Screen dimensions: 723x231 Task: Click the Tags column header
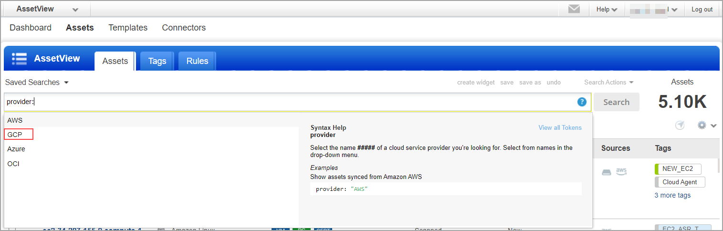click(x=663, y=148)
